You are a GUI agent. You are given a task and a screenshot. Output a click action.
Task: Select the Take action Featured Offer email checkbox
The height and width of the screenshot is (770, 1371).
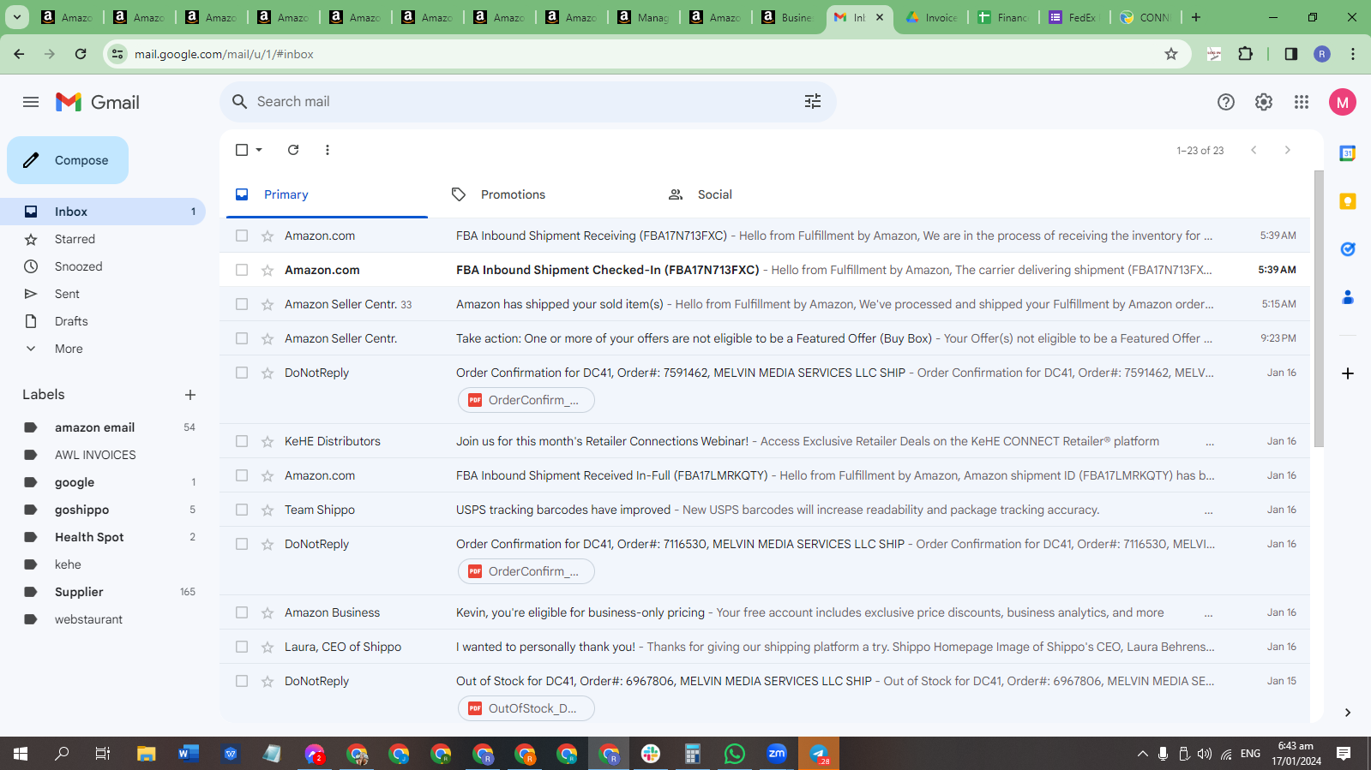coord(242,338)
